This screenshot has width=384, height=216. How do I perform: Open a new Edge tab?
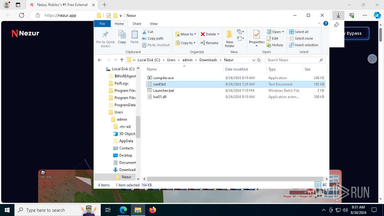[x=104, y=5]
